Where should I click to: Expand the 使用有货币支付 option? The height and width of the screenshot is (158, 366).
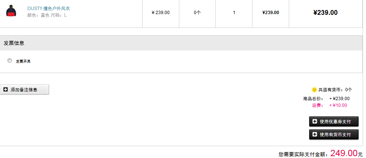[x=334, y=135]
